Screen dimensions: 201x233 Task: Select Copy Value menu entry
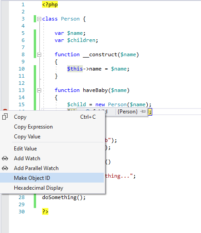point(52,137)
